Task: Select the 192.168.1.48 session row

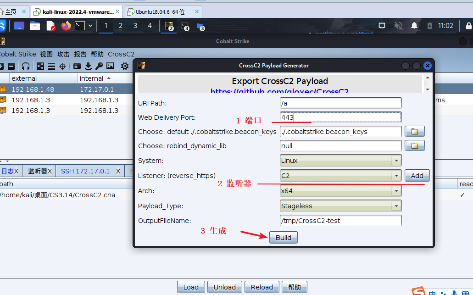Action: tap(67, 89)
